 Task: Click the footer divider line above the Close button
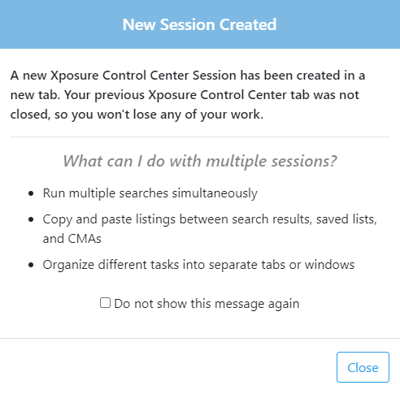pos(200,338)
